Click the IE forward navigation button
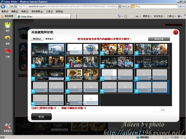This screenshot has height=139, width=186. (8, 6)
